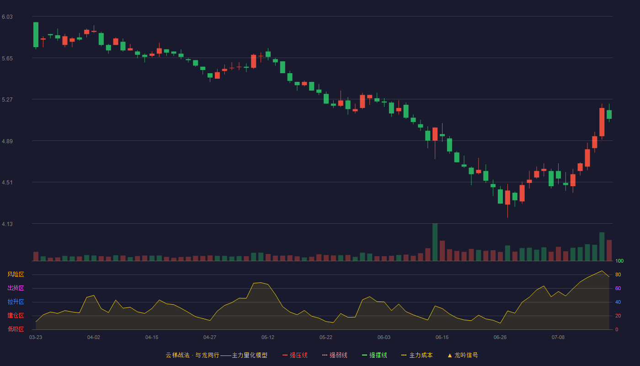Toggle the 强弱线 legend series
The width and height of the screenshot is (640, 366).
335,355
